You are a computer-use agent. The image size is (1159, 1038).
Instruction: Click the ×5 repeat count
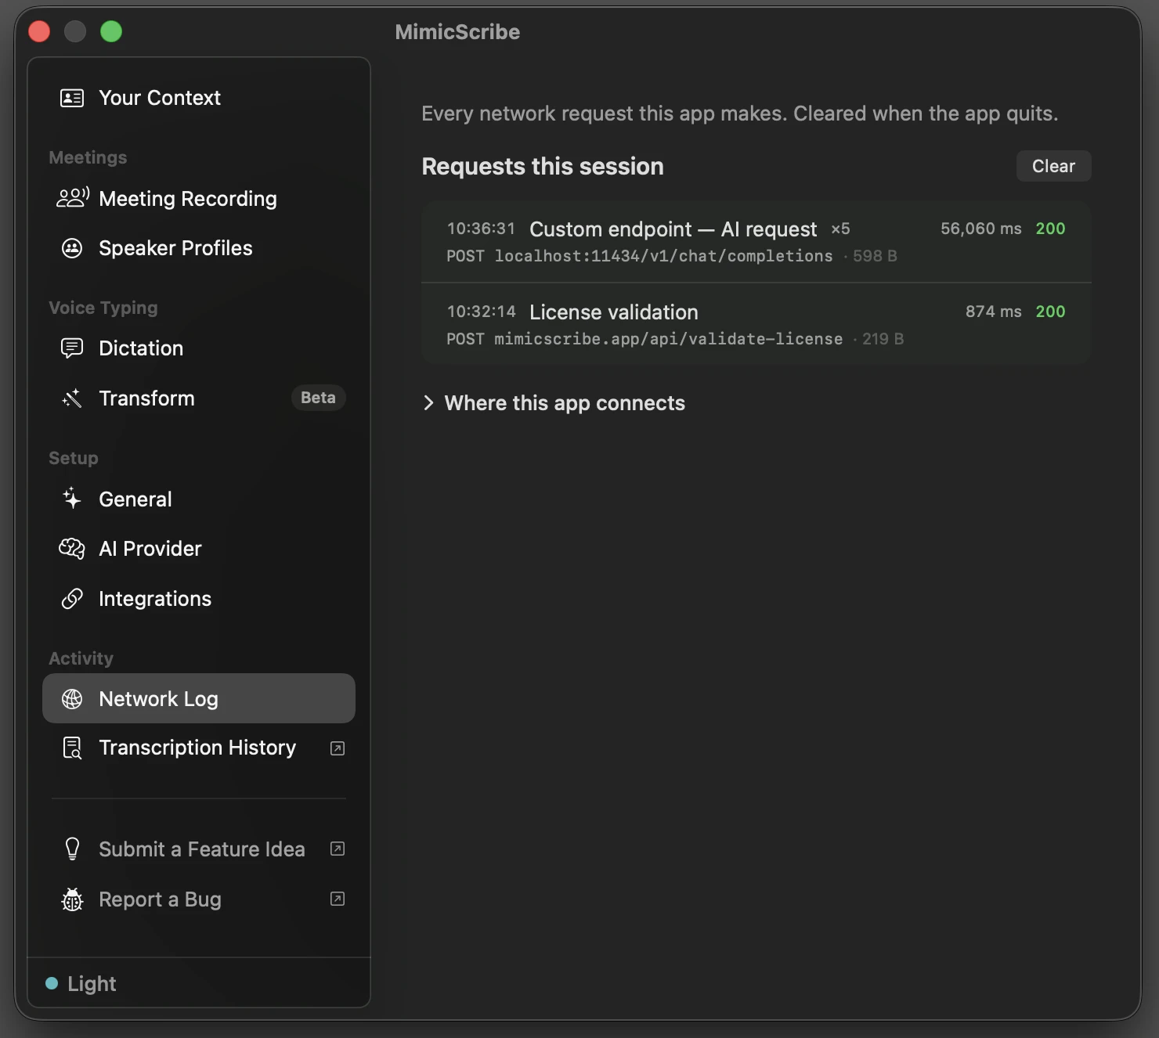[x=840, y=229]
